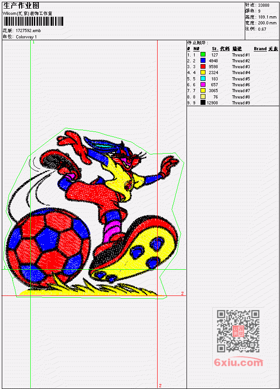Click the green swatch for Thread #1
Image resolution: width=280 pixels, height=389 pixels.
coord(203,55)
